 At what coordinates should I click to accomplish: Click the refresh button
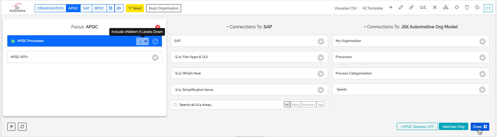tap(22, 127)
